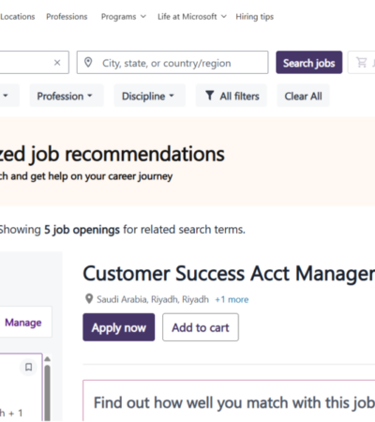Expand the Profession filter dropdown
The width and height of the screenshot is (375, 422).
tap(67, 96)
